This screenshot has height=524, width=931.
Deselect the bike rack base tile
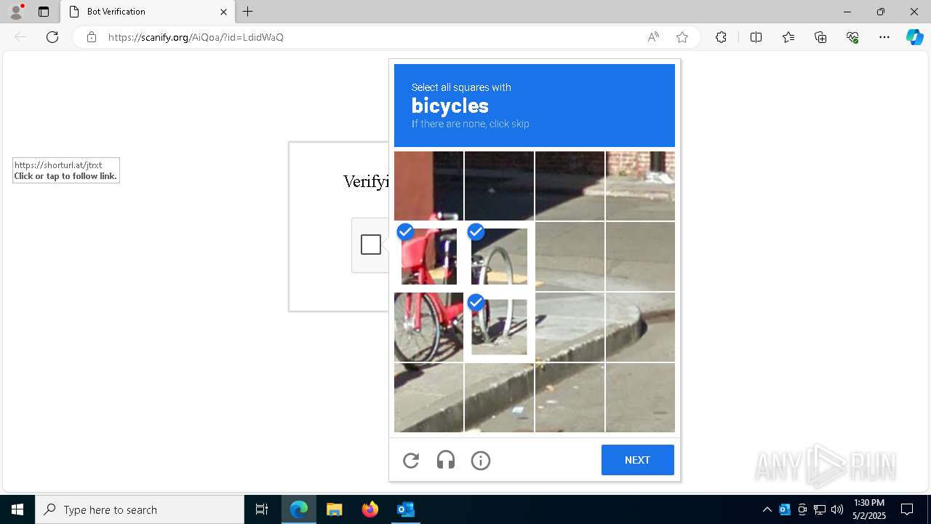[x=499, y=327]
